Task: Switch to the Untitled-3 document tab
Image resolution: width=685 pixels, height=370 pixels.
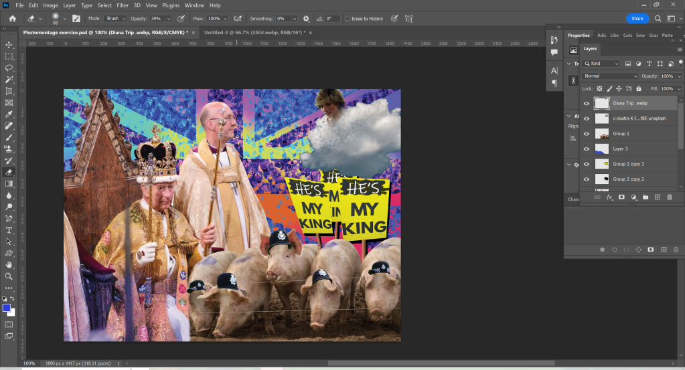Action: (253, 32)
